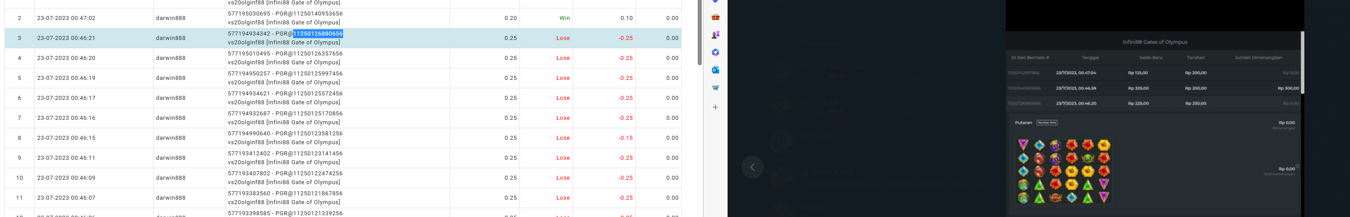Viewport: 1350px width, 217px height.
Task: Click the bet table vertical scrollbar
Action: (700, 32)
